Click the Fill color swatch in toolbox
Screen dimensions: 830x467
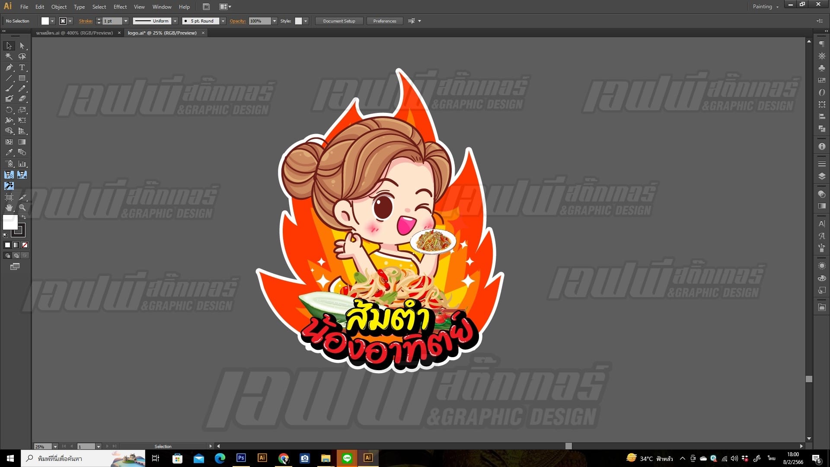tap(10, 222)
